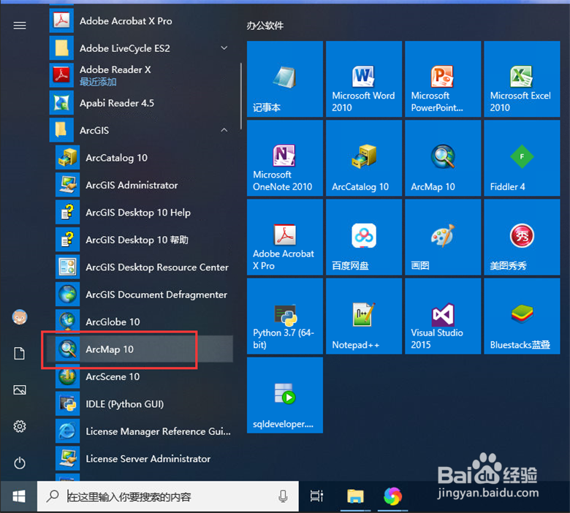Open the Notepad++ tile
The image size is (570, 513).
point(364,316)
